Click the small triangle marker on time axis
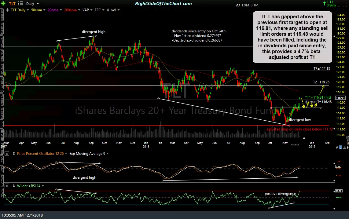 (x=304, y=138)
